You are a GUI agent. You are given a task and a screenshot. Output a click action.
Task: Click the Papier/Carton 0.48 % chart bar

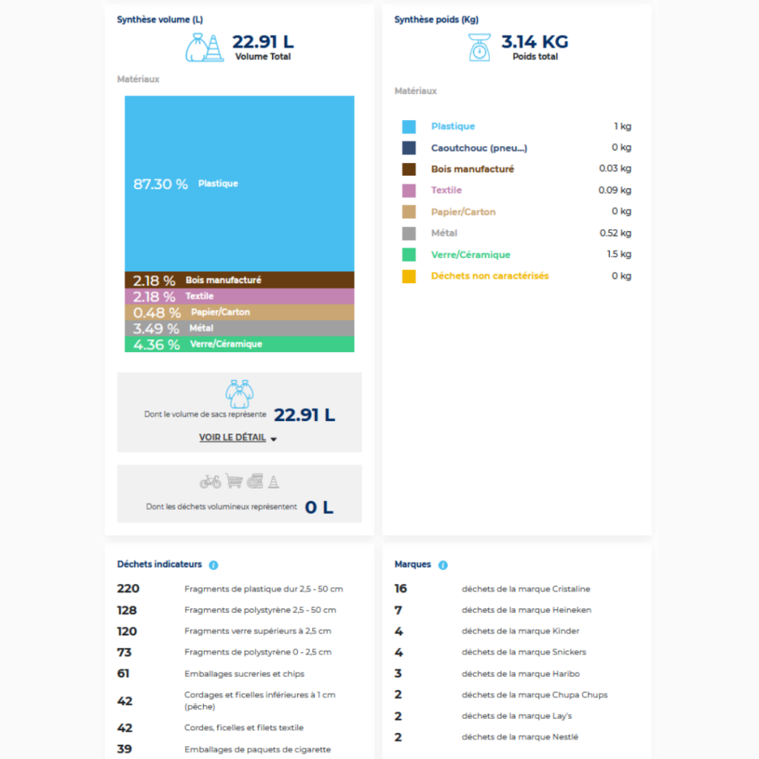pos(239,312)
